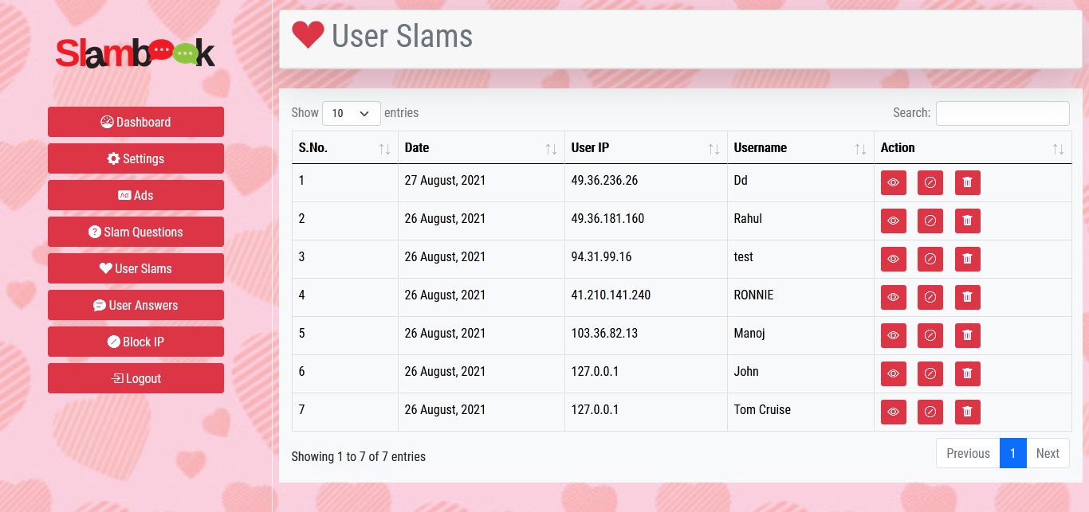The height and width of the screenshot is (512, 1089).
Task: Click the Next pagination link
Action: (x=1048, y=453)
